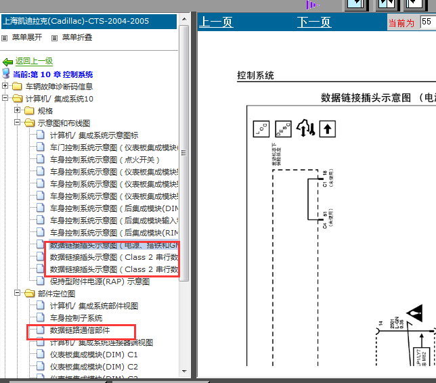
Task: Click 返回上一级 link
Action: [34, 61]
